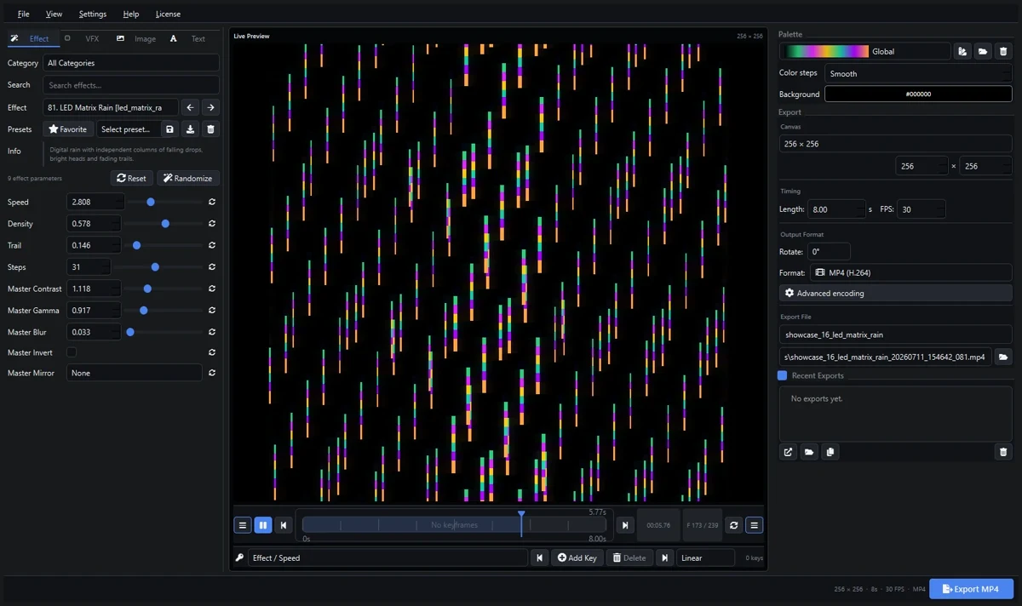Go to previous effect arrow
The width and height of the screenshot is (1022, 606).
coord(191,107)
